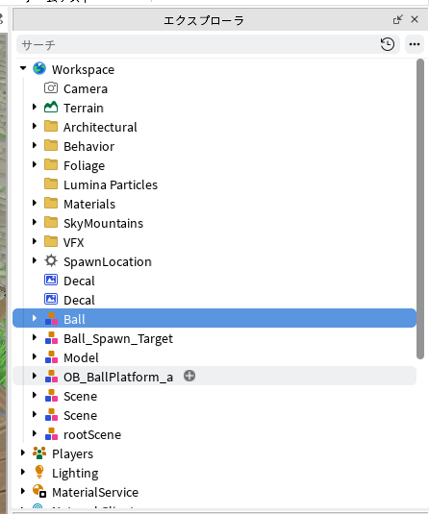Click the Workspace globe icon
Image resolution: width=429 pixels, height=514 pixels.
pyautogui.click(x=39, y=69)
